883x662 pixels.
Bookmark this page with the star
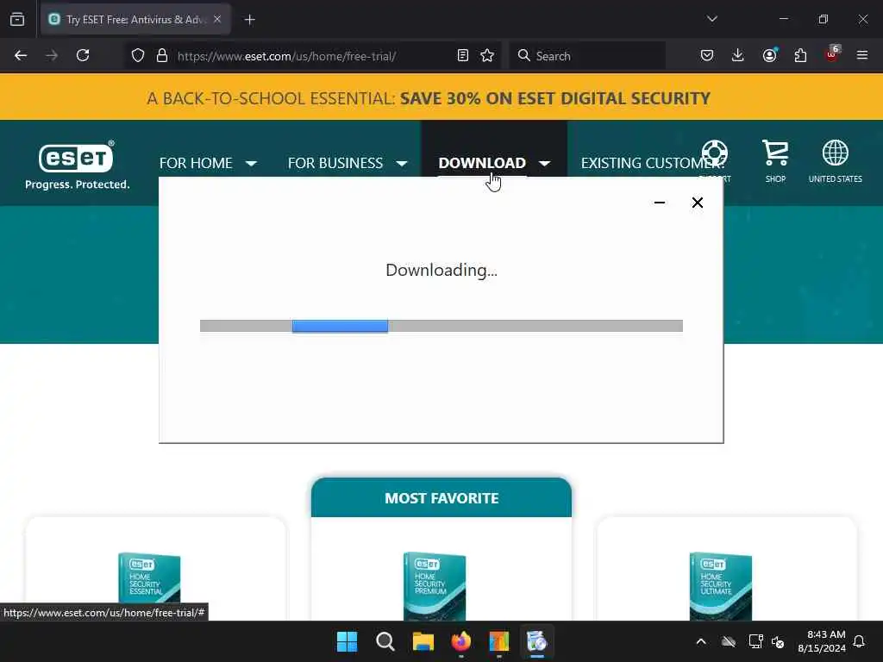click(x=487, y=56)
